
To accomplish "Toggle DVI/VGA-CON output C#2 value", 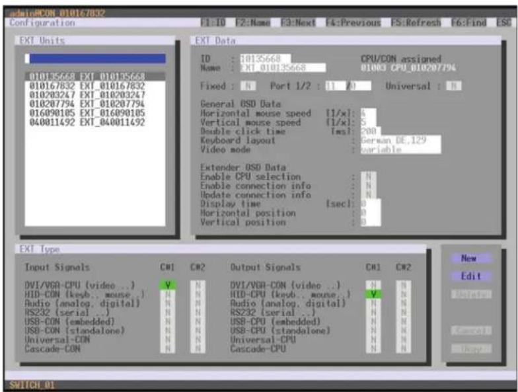I will tap(403, 285).
